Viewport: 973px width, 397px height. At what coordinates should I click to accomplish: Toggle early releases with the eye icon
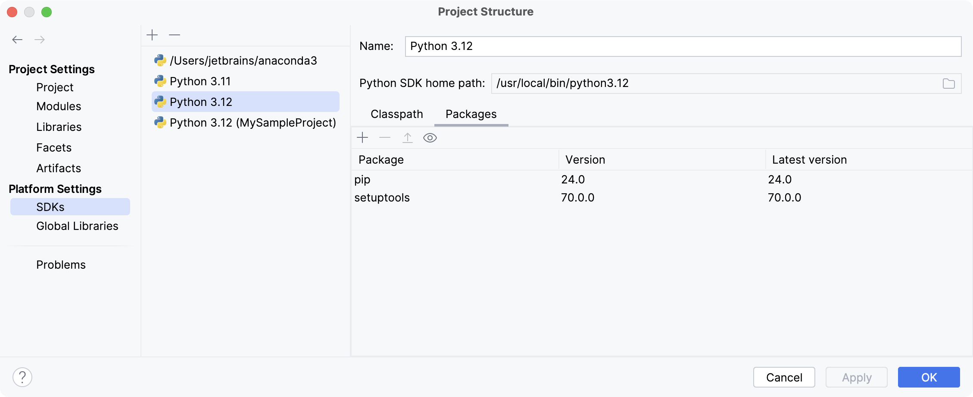[x=430, y=138]
